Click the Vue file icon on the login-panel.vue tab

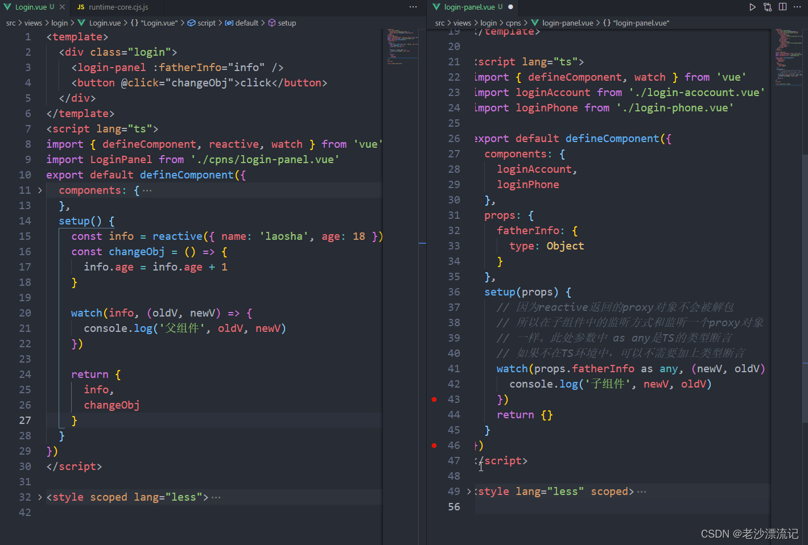[436, 7]
